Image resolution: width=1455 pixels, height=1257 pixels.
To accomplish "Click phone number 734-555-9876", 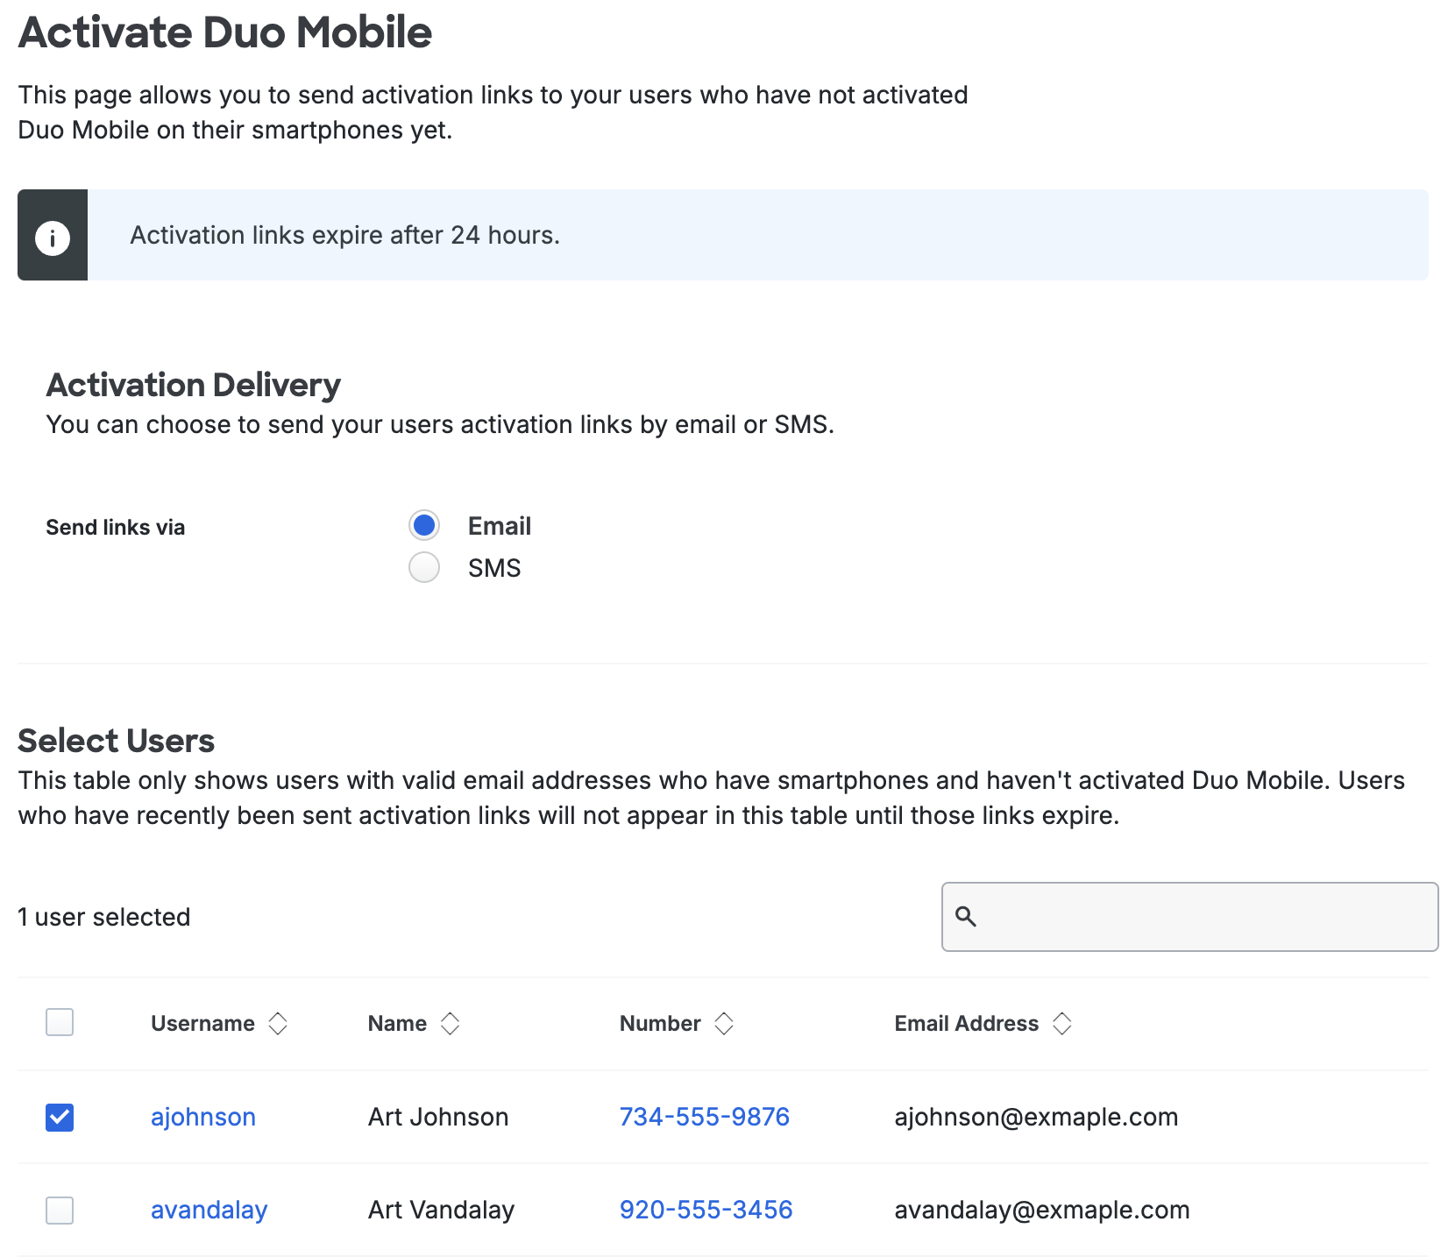I will pos(704,1118).
